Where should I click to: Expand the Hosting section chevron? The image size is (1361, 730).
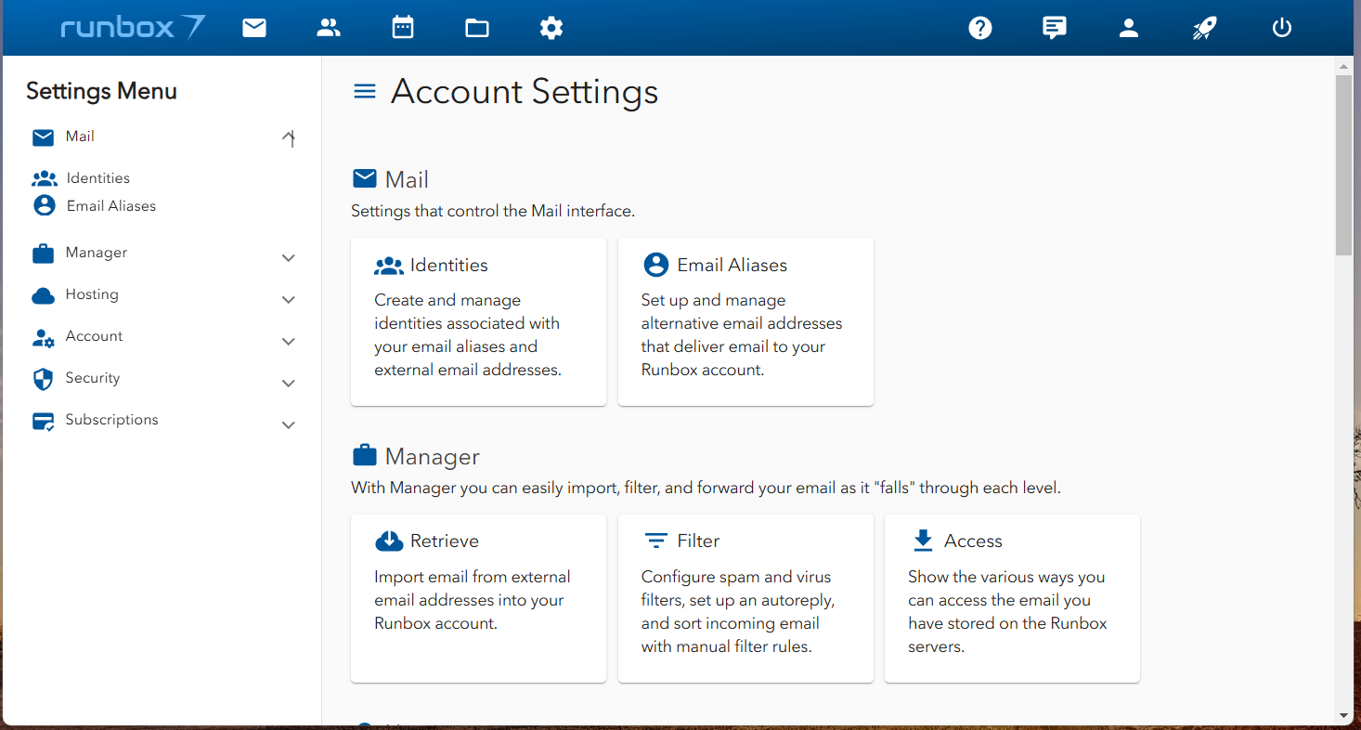[289, 300]
